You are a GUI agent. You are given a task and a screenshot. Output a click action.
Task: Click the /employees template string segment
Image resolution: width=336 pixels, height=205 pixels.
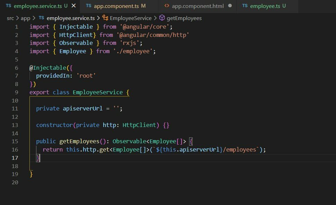click(x=240, y=150)
